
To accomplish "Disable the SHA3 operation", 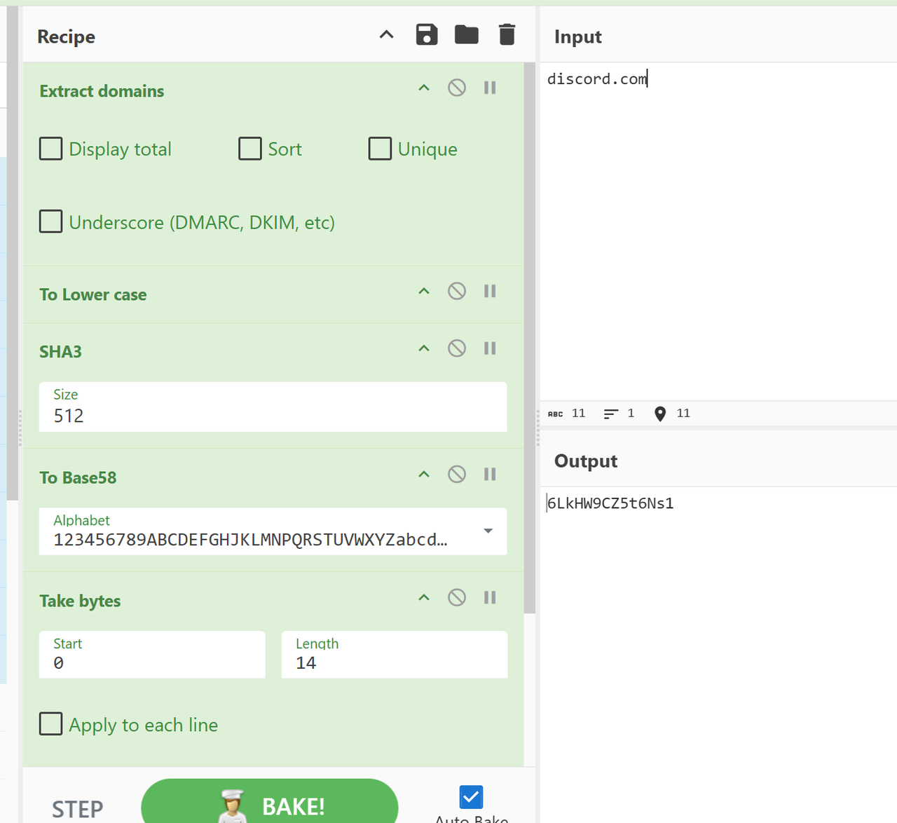I will click(x=457, y=348).
